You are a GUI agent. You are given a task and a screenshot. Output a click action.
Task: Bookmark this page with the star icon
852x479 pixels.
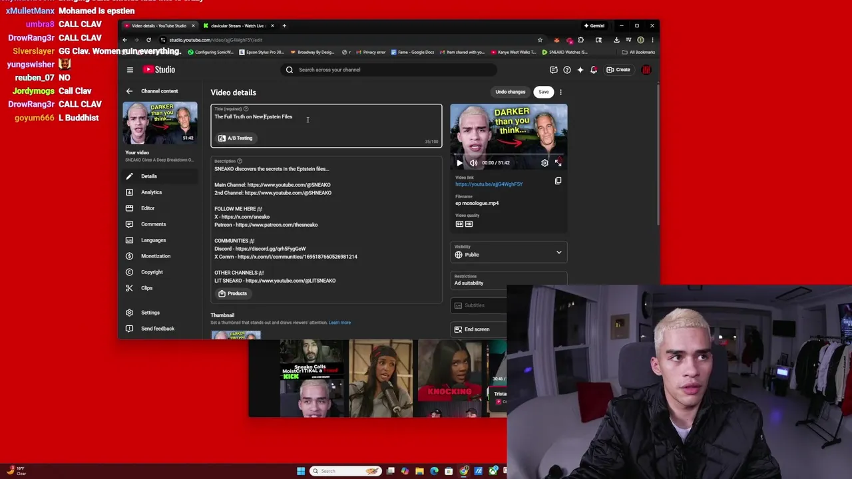pyautogui.click(x=540, y=40)
